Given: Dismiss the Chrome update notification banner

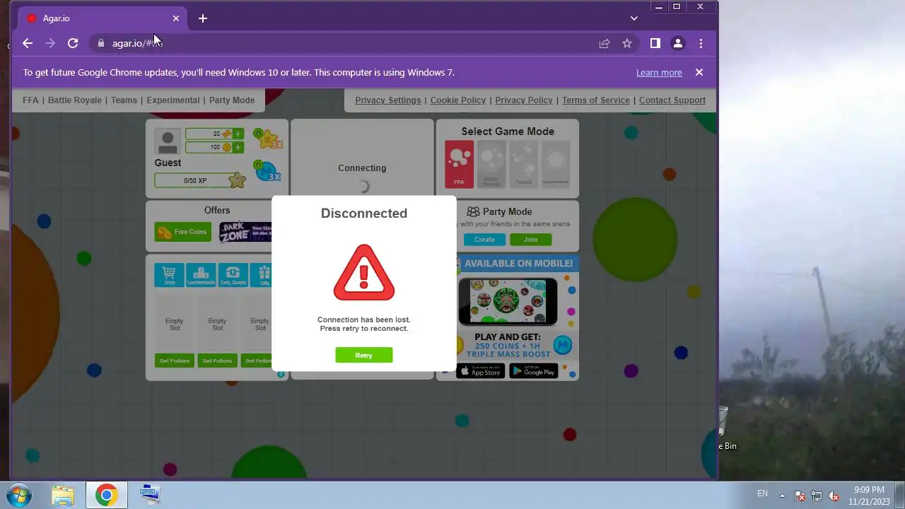Looking at the screenshot, I should (699, 72).
